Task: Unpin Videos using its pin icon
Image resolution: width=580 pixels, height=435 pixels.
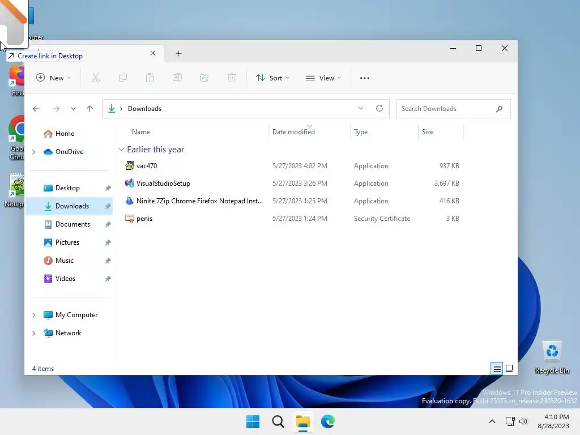Action: [108, 279]
